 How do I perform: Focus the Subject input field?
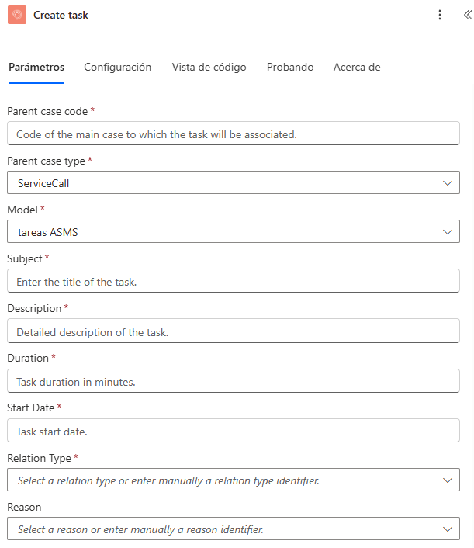pyautogui.click(x=233, y=281)
